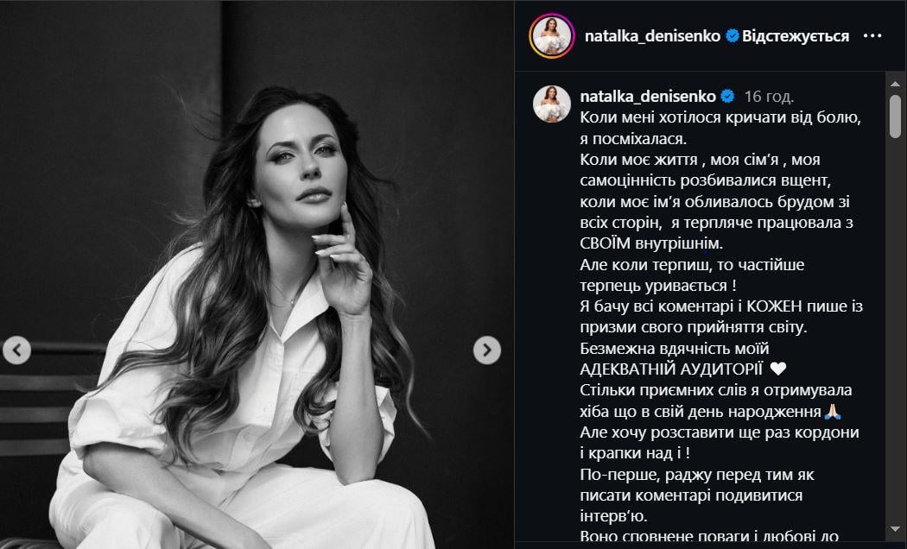Click the white heart emoji in caption
The width and height of the screenshot is (907, 549).
point(778,369)
